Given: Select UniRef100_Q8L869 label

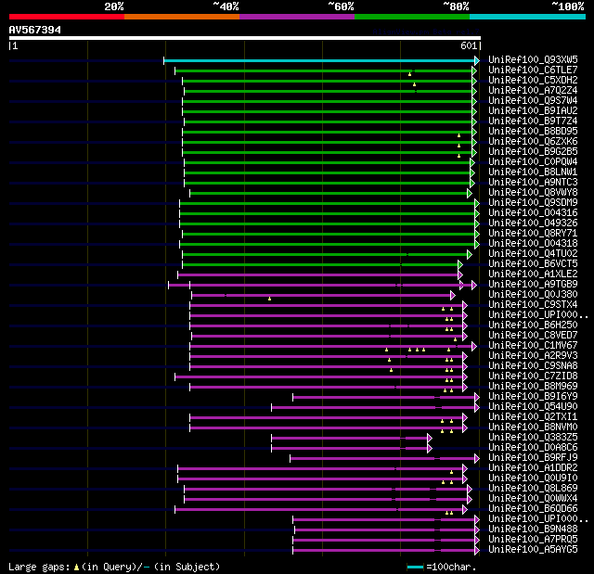Looking at the screenshot, I should (533, 489).
